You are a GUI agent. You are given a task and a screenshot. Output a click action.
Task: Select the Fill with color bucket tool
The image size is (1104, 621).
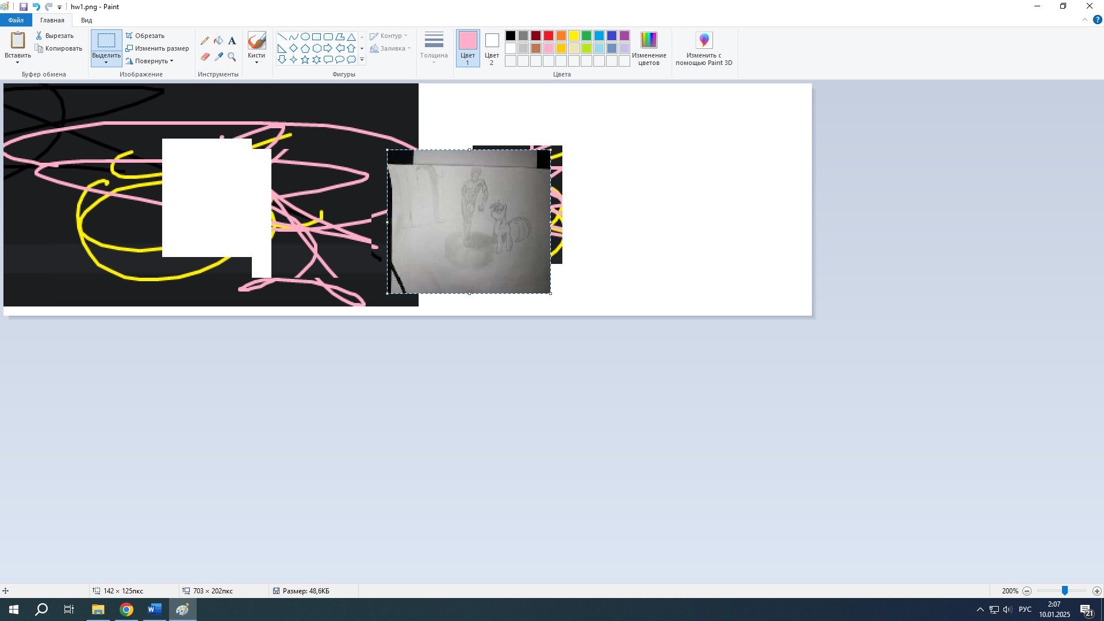[218, 41]
